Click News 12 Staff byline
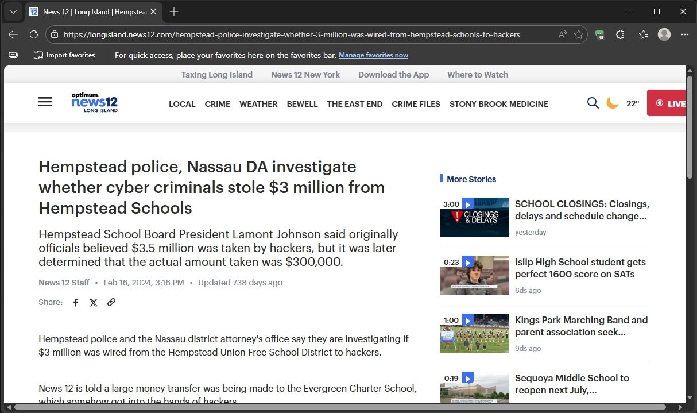 point(64,283)
